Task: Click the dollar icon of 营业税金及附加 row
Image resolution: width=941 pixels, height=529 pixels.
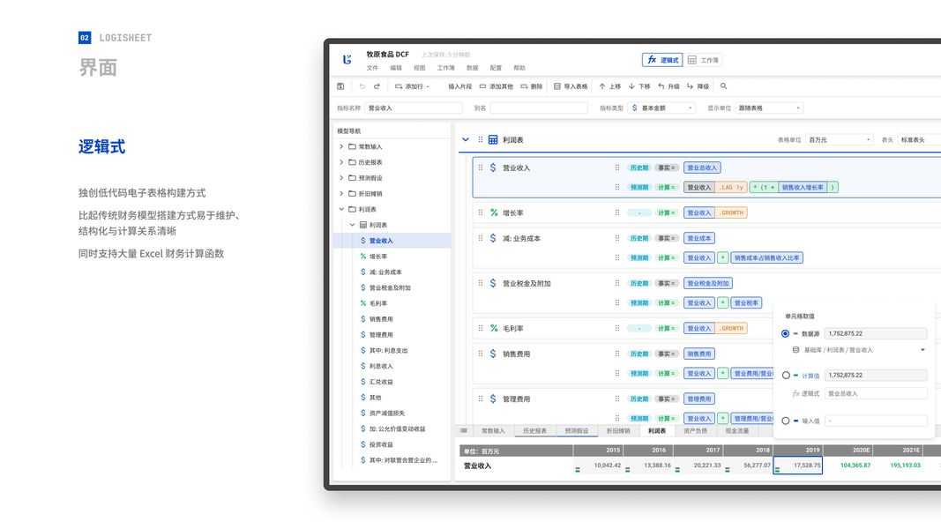Action: (x=493, y=283)
